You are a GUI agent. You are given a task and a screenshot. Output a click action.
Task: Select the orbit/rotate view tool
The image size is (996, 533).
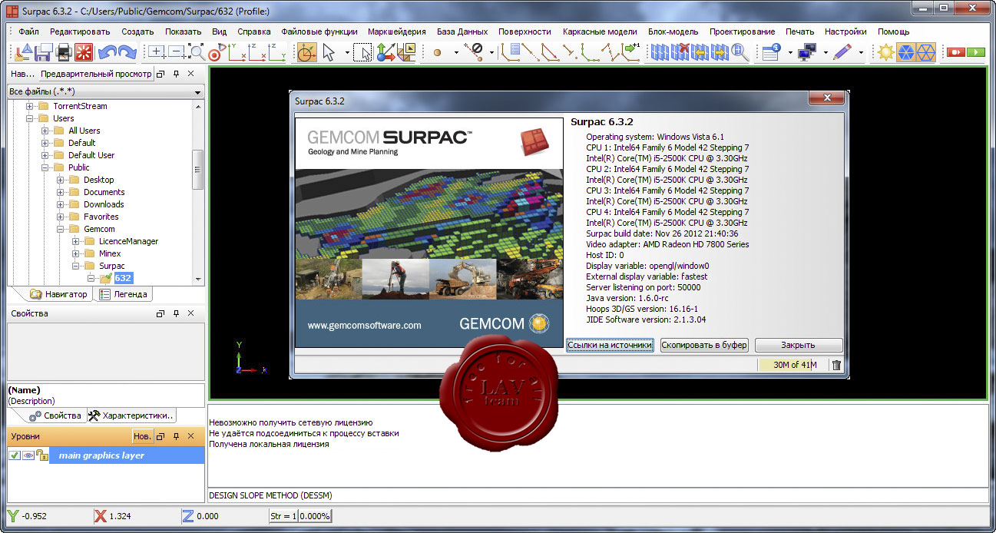[306, 52]
